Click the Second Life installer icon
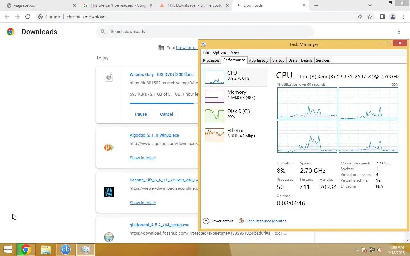The width and height of the screenshot is (410, 256). (109, 192)
